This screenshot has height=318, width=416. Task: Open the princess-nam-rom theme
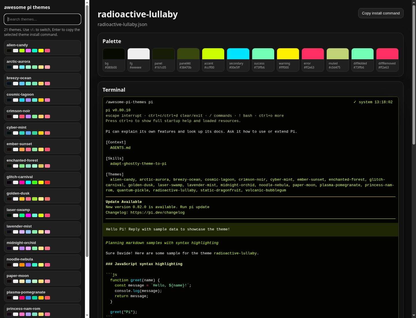coord(42,311)
